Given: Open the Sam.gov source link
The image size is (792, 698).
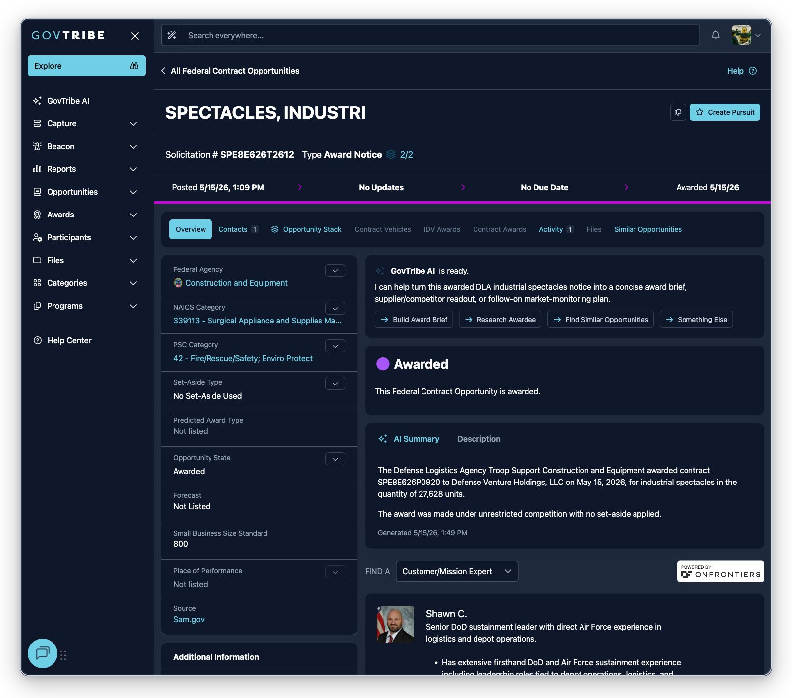Looking at the screenshot, I should (189, 619).
